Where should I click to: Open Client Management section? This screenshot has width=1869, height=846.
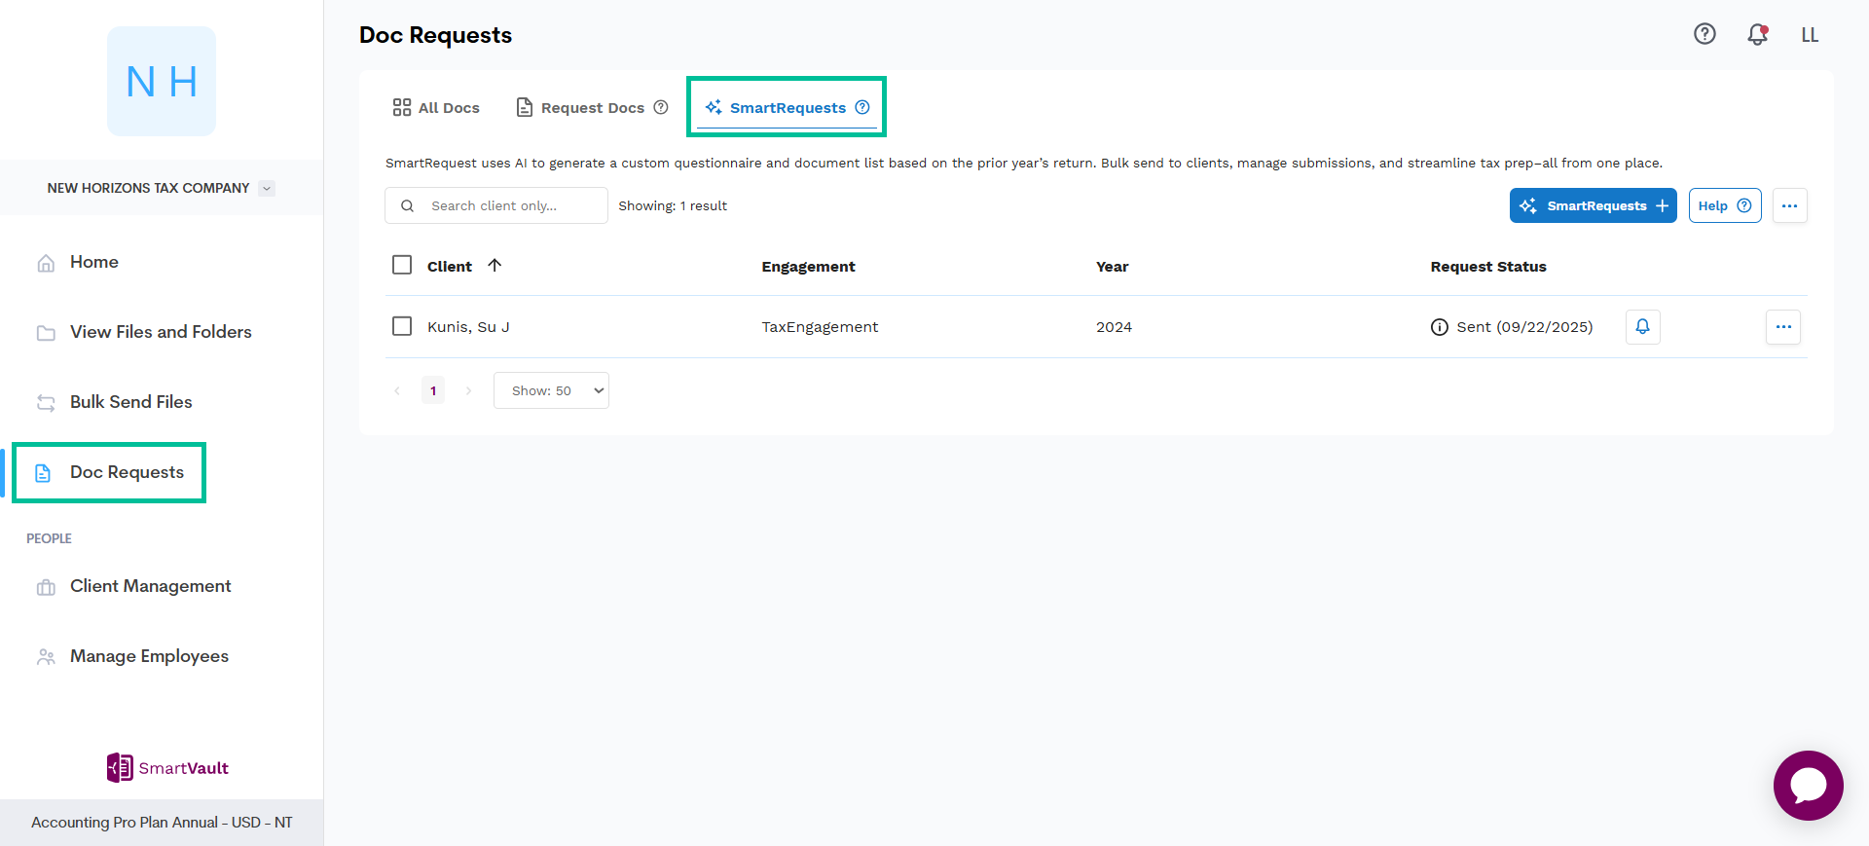coord(134,586)
